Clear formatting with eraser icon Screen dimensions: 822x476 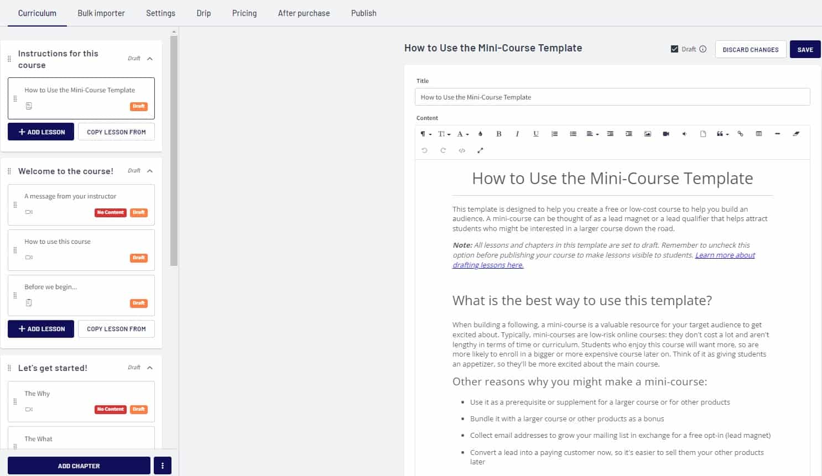(x=796, y=134)
